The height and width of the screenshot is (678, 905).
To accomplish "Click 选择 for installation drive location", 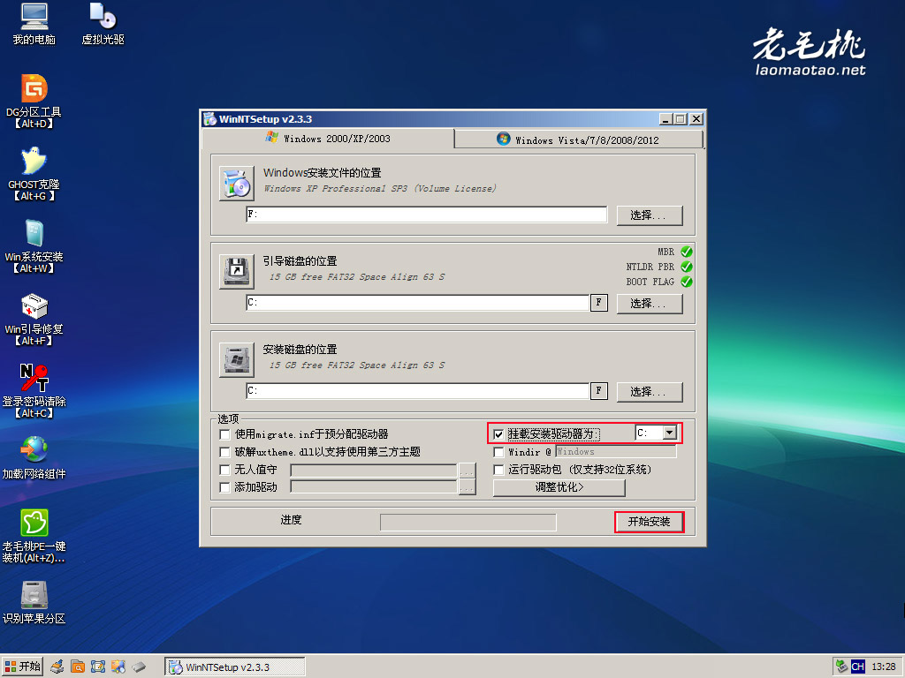I will (x=650, y=392).
